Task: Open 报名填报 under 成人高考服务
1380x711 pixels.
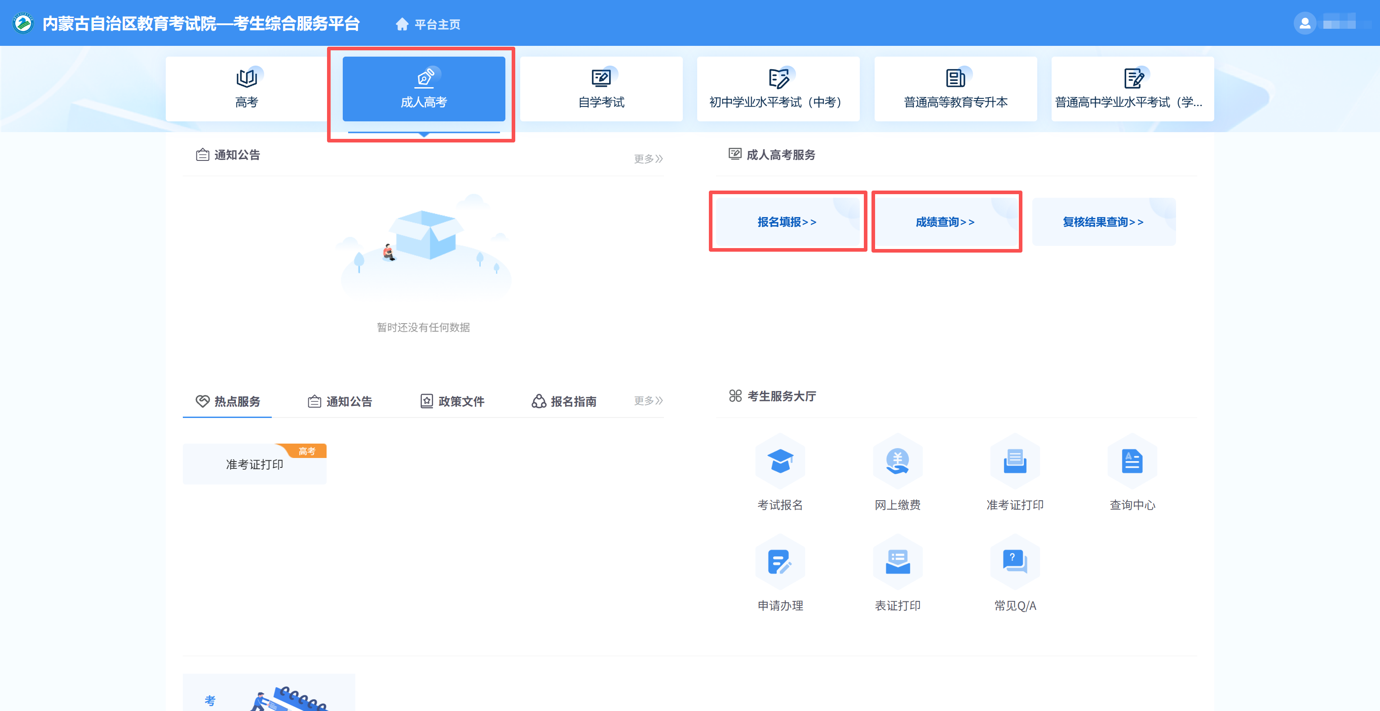Action: [x=787, y=221]
